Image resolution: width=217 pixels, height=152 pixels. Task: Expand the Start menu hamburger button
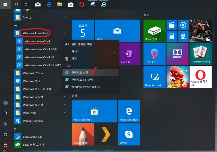[5, 15]
